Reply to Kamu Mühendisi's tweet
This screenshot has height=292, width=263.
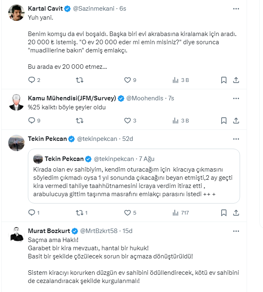[x=32, y=120]
